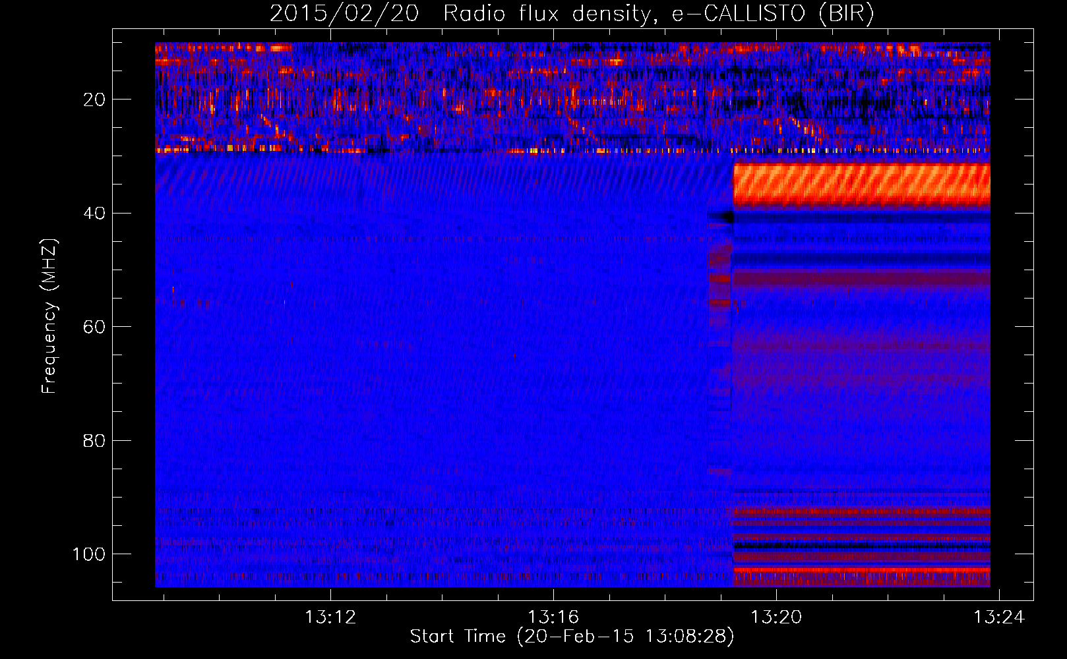Click the '13:12' time tick label
Viewport: 1067px width, 659px height.
(x=330, y=617)
